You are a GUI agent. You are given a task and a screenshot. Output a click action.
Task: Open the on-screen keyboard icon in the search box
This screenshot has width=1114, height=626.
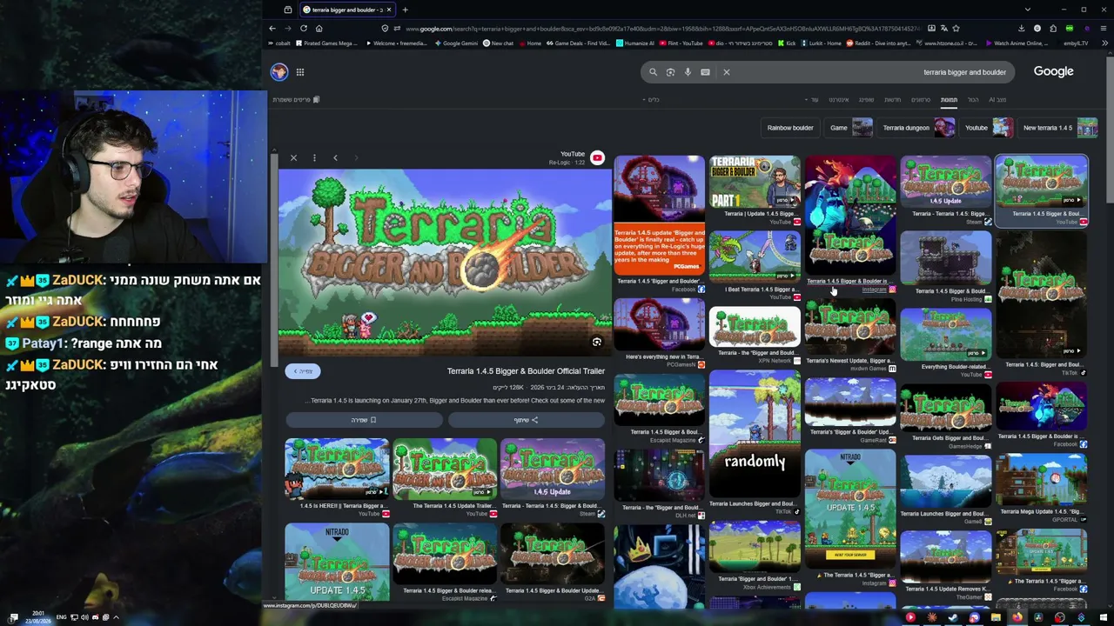[705, 72]
